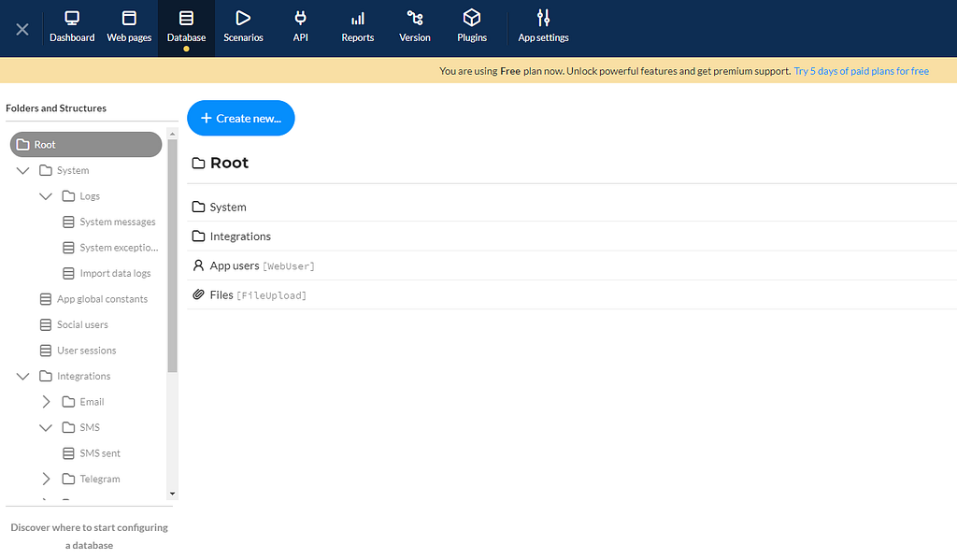Select 'Import data logs' in the tree

[x=115, y=273]
